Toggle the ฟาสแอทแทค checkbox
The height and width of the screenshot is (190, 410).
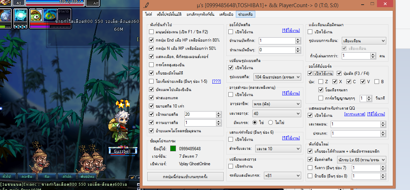pyautogui.click(x=151, y=98)
